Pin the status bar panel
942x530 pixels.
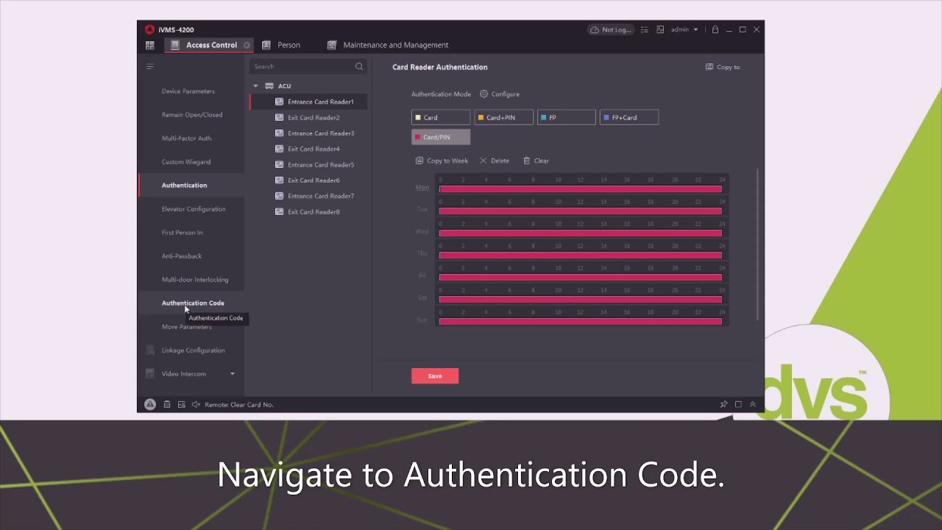723,404
